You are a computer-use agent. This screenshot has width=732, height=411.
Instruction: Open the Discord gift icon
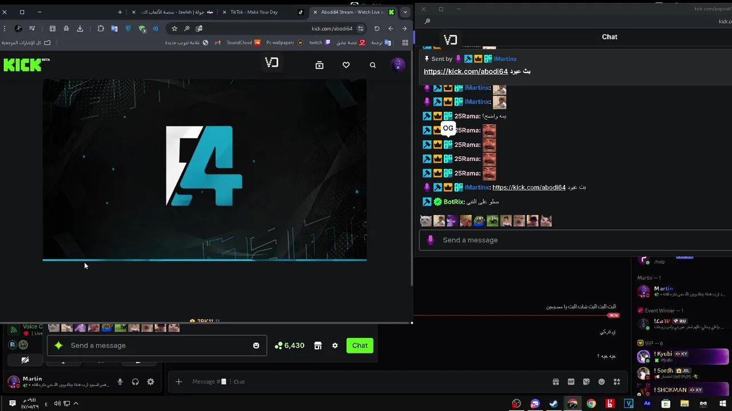click(555, 382)
